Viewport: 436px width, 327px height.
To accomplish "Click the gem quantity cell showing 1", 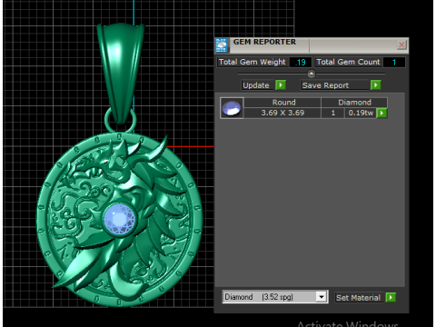I will (333, 113).
